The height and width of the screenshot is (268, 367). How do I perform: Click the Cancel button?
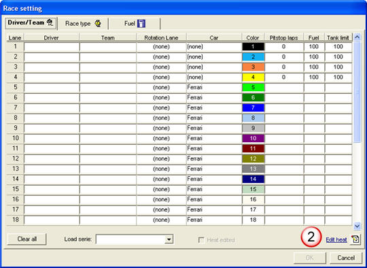pos(346,258)
